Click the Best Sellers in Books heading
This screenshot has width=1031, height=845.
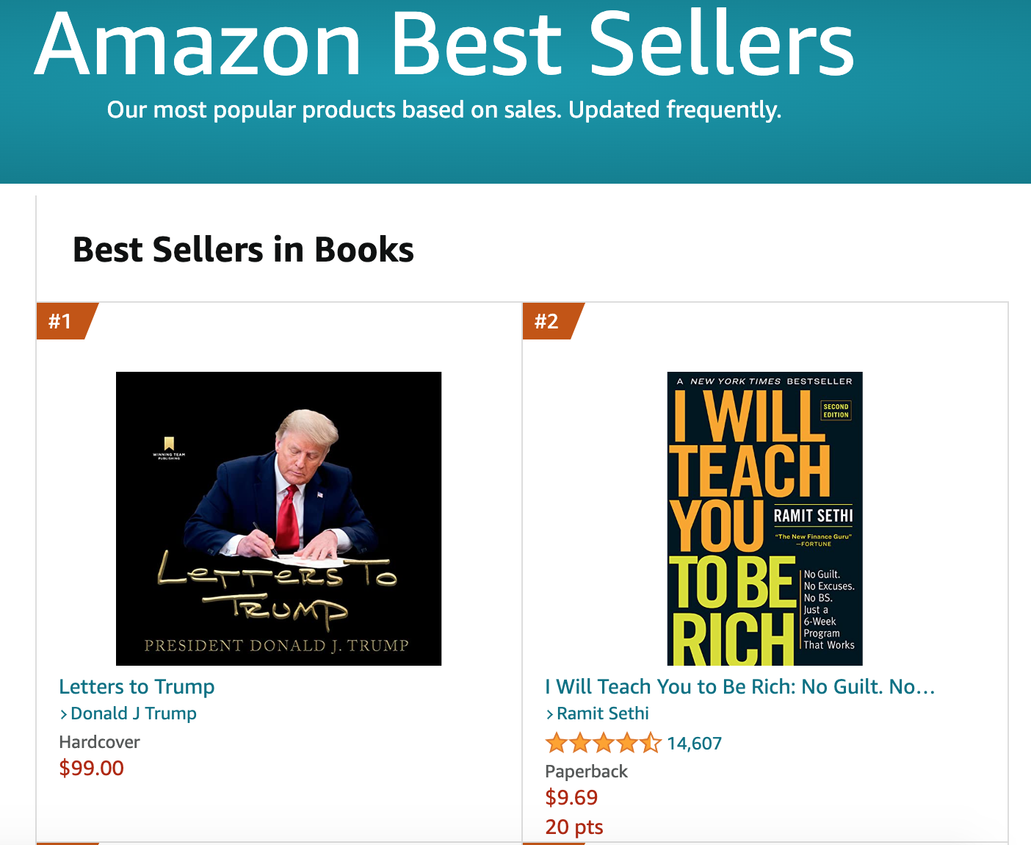pos(243,250)
